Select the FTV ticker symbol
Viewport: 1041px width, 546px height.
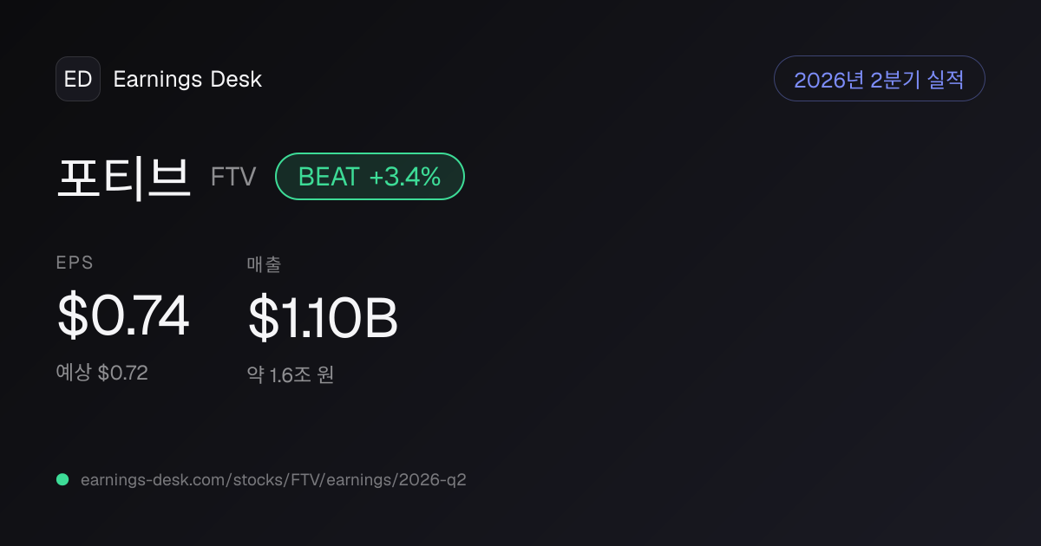[x=233, y=178]
